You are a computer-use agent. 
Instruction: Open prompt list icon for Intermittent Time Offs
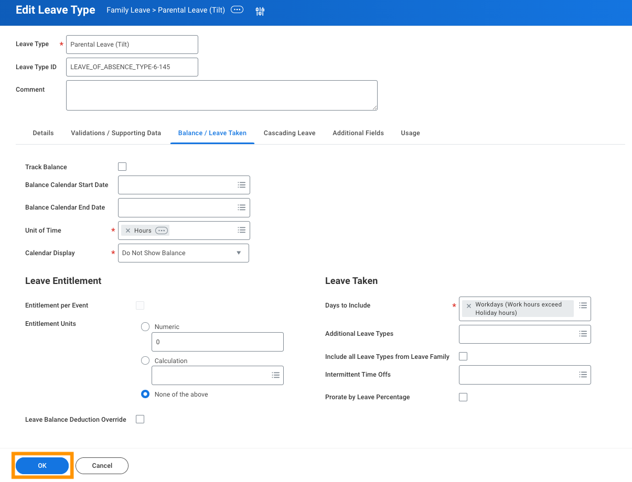pos(583,375)
